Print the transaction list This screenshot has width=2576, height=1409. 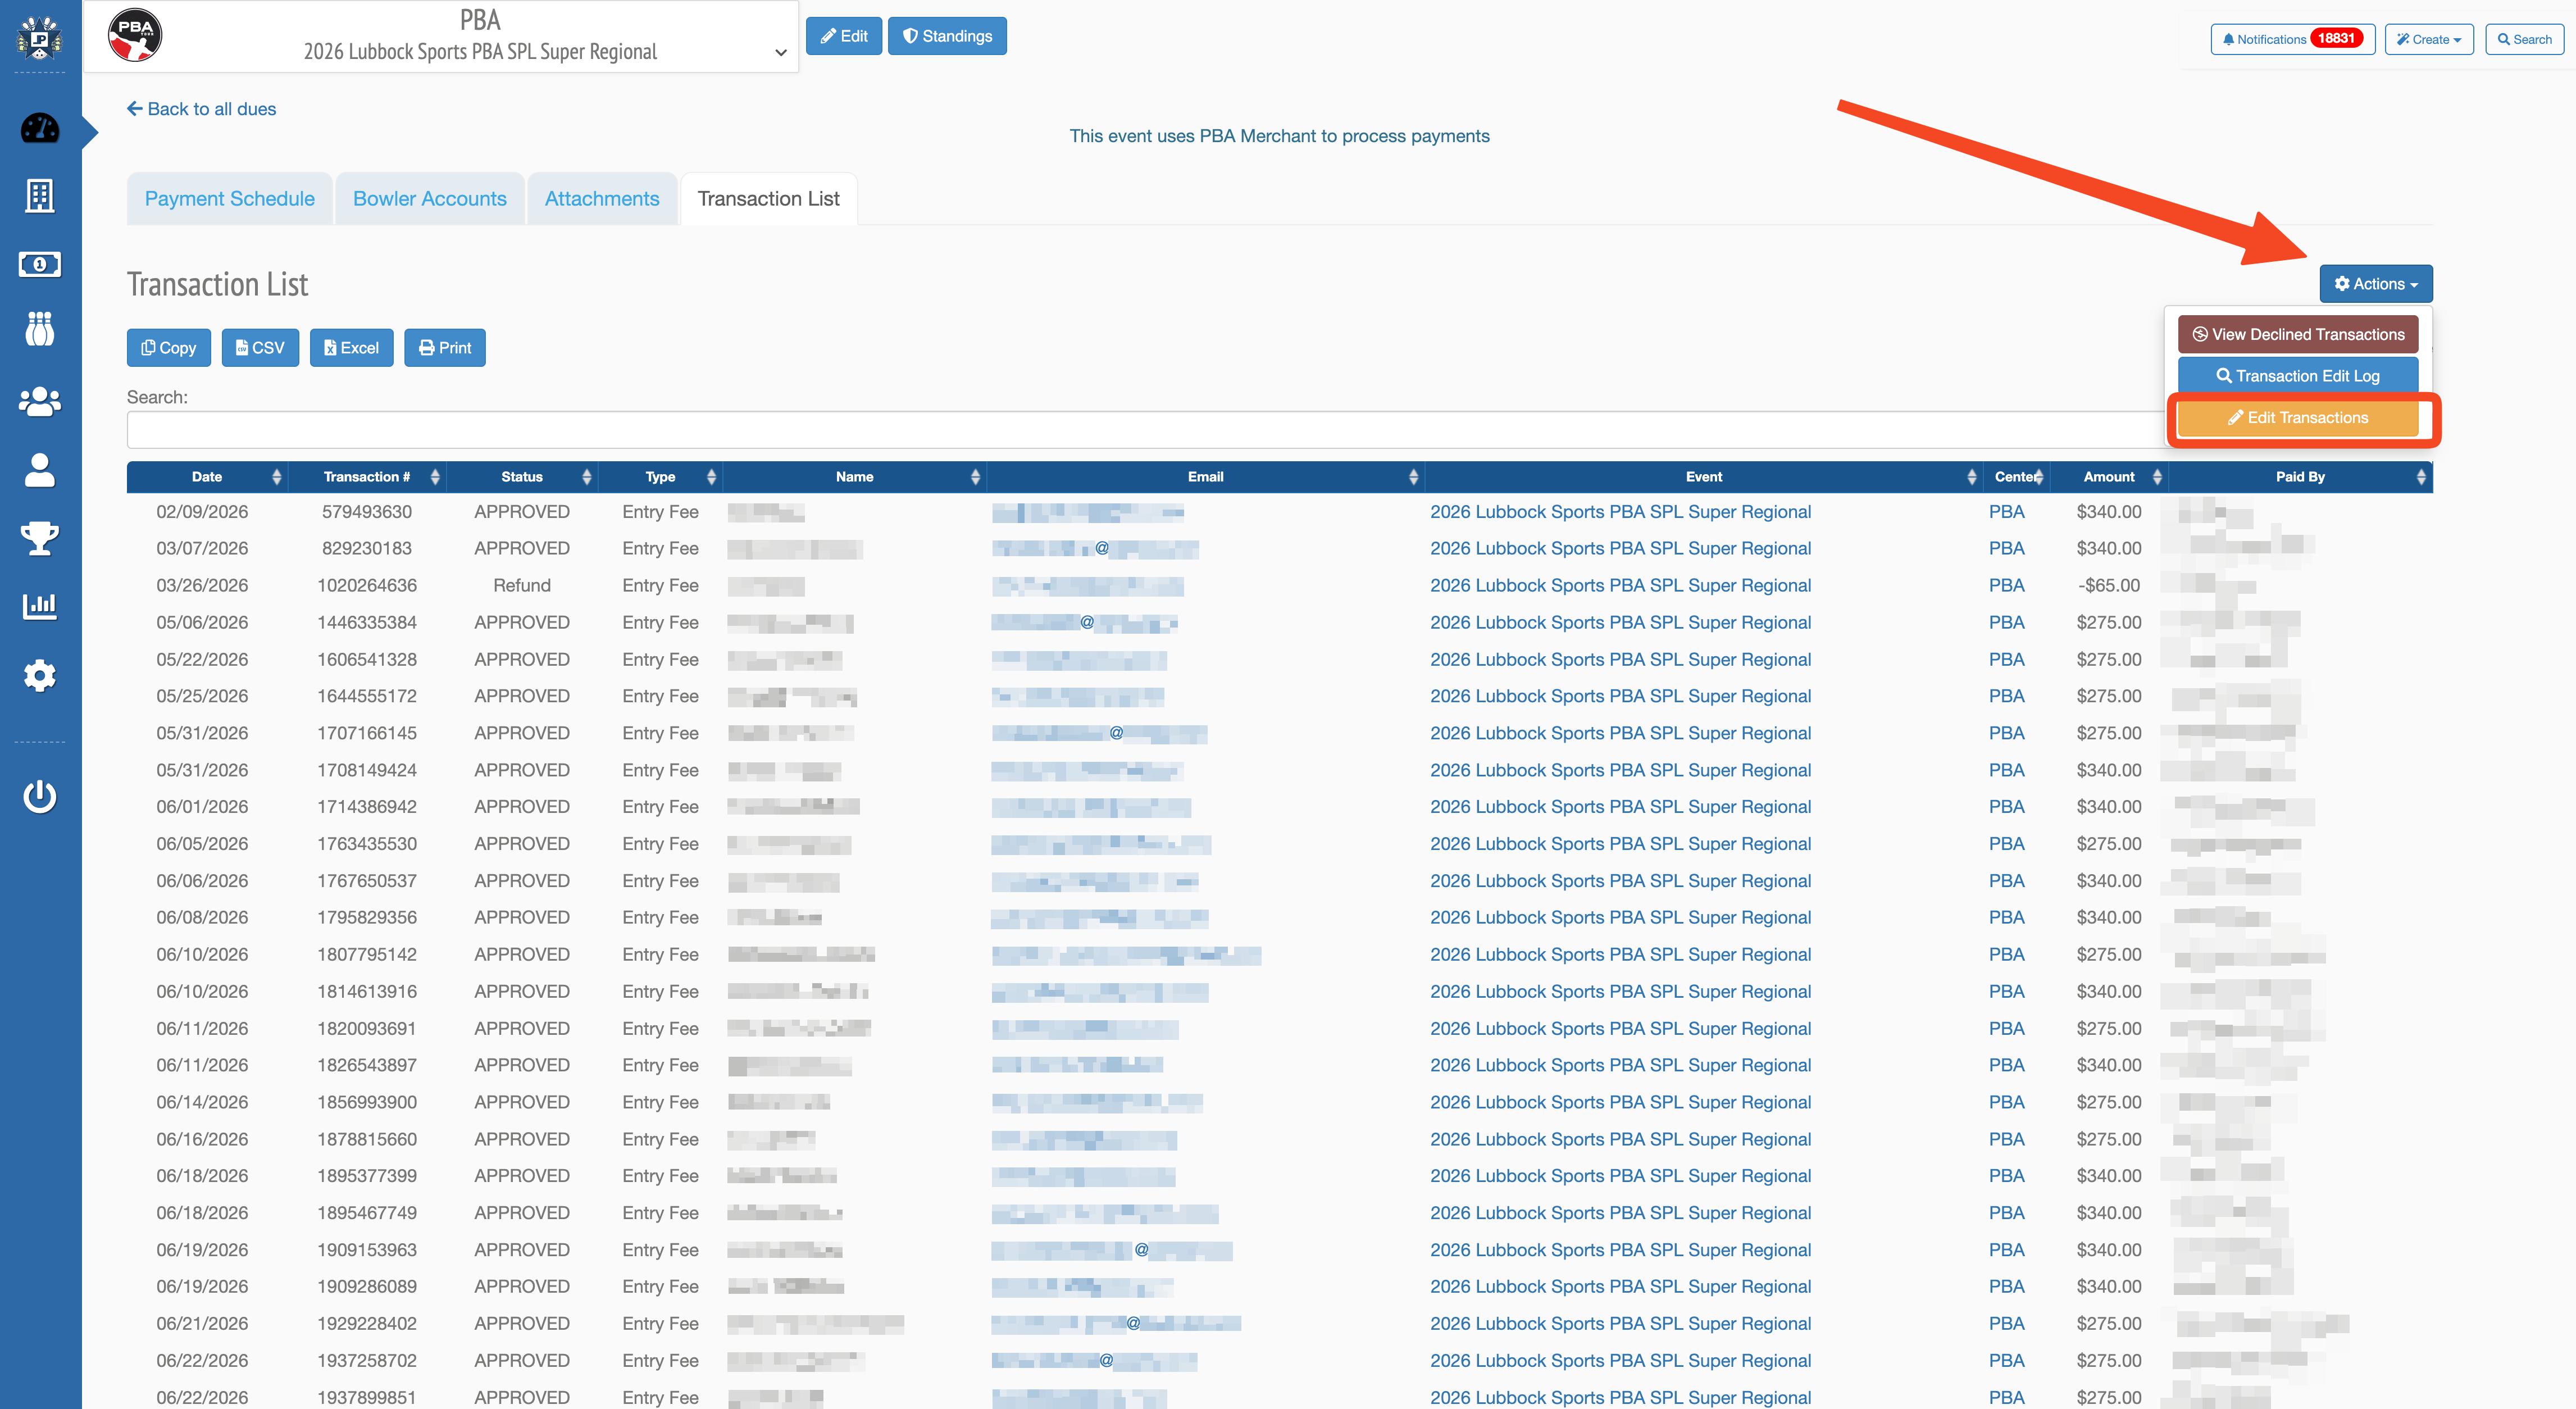coord(445,348)
